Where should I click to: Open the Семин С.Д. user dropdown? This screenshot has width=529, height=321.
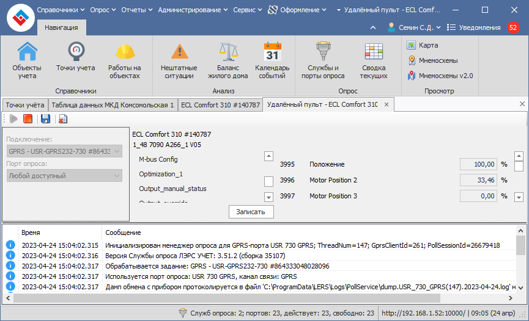[x=420, y=27]
